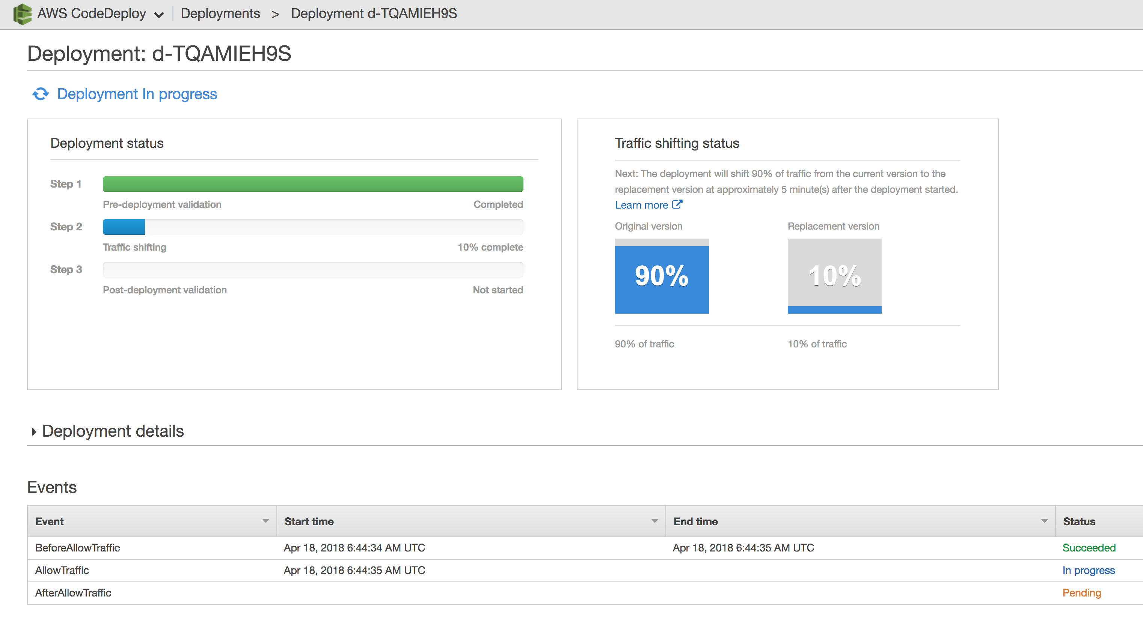
Task: Open the End time column sort arrow
Action: (x=1044, y=521)
